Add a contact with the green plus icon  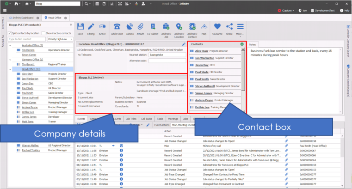pos(242,44)
